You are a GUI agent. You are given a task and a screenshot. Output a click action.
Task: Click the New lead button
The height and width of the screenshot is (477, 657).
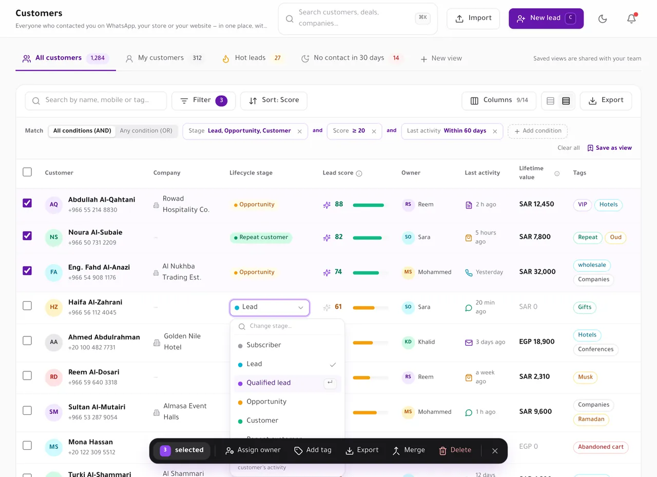(546, 18)
